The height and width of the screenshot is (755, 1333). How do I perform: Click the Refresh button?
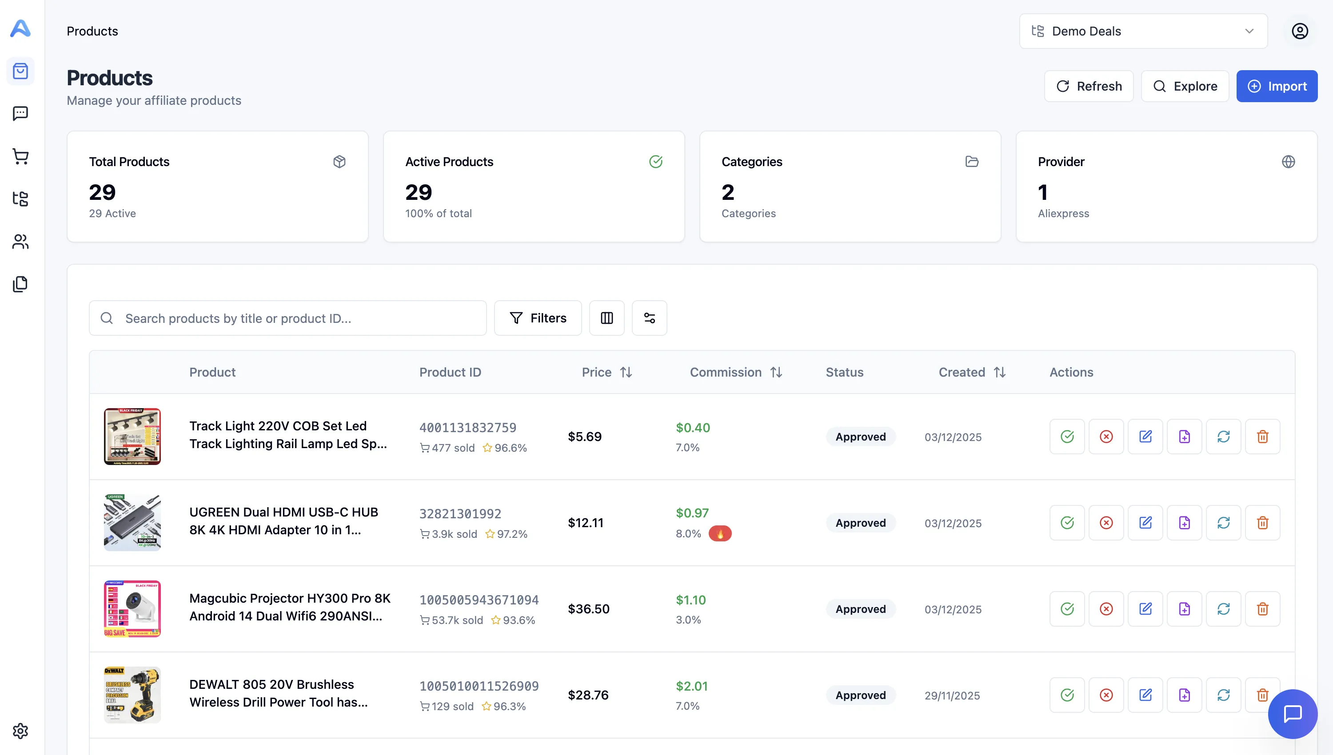1089,86
